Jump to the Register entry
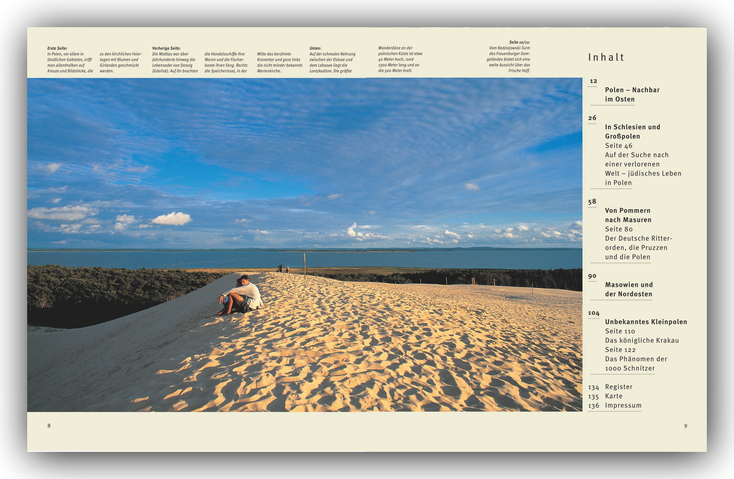This screenshot has width=734, height=479. click(x=618, y=387)
